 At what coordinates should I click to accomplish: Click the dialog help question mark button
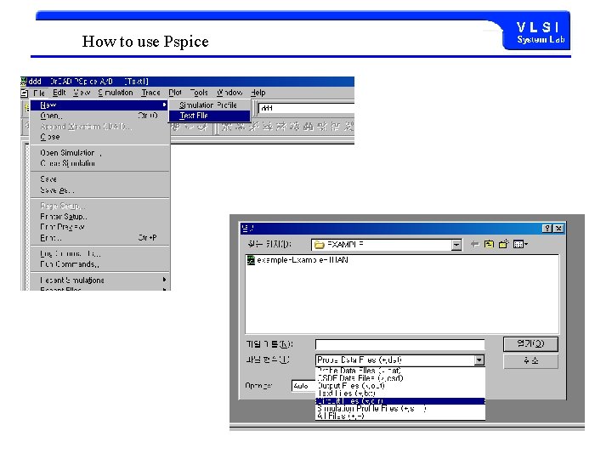[x=547, y=229]
